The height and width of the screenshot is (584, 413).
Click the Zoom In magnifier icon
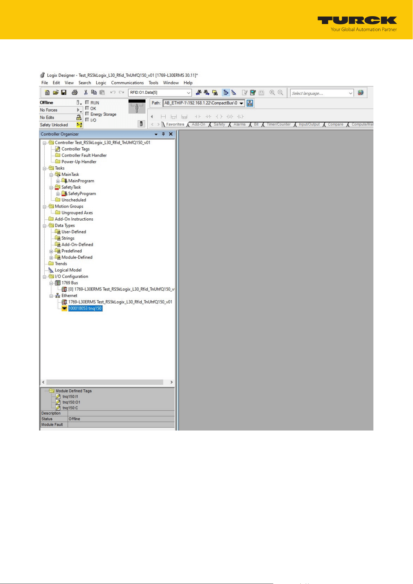pos(272,93)
